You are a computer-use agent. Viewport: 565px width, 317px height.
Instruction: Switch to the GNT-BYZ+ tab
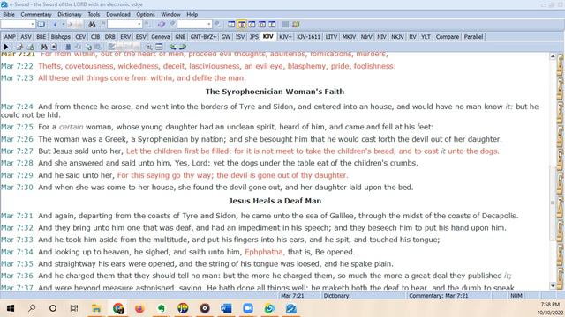[x=203, y=37]
